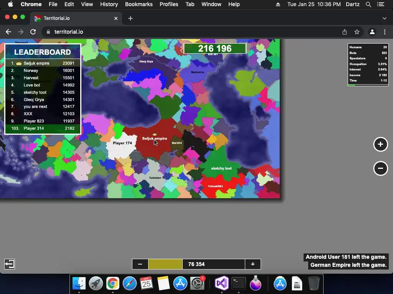Open a new tab

(x=130, y=18)
